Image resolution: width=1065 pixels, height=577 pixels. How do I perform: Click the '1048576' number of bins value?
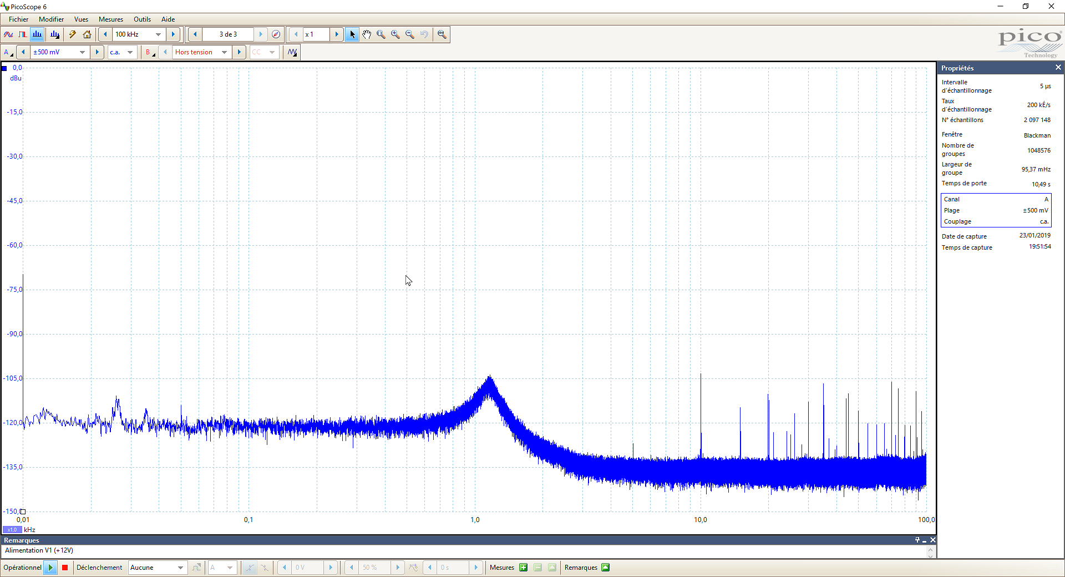tap(1038, 150)
